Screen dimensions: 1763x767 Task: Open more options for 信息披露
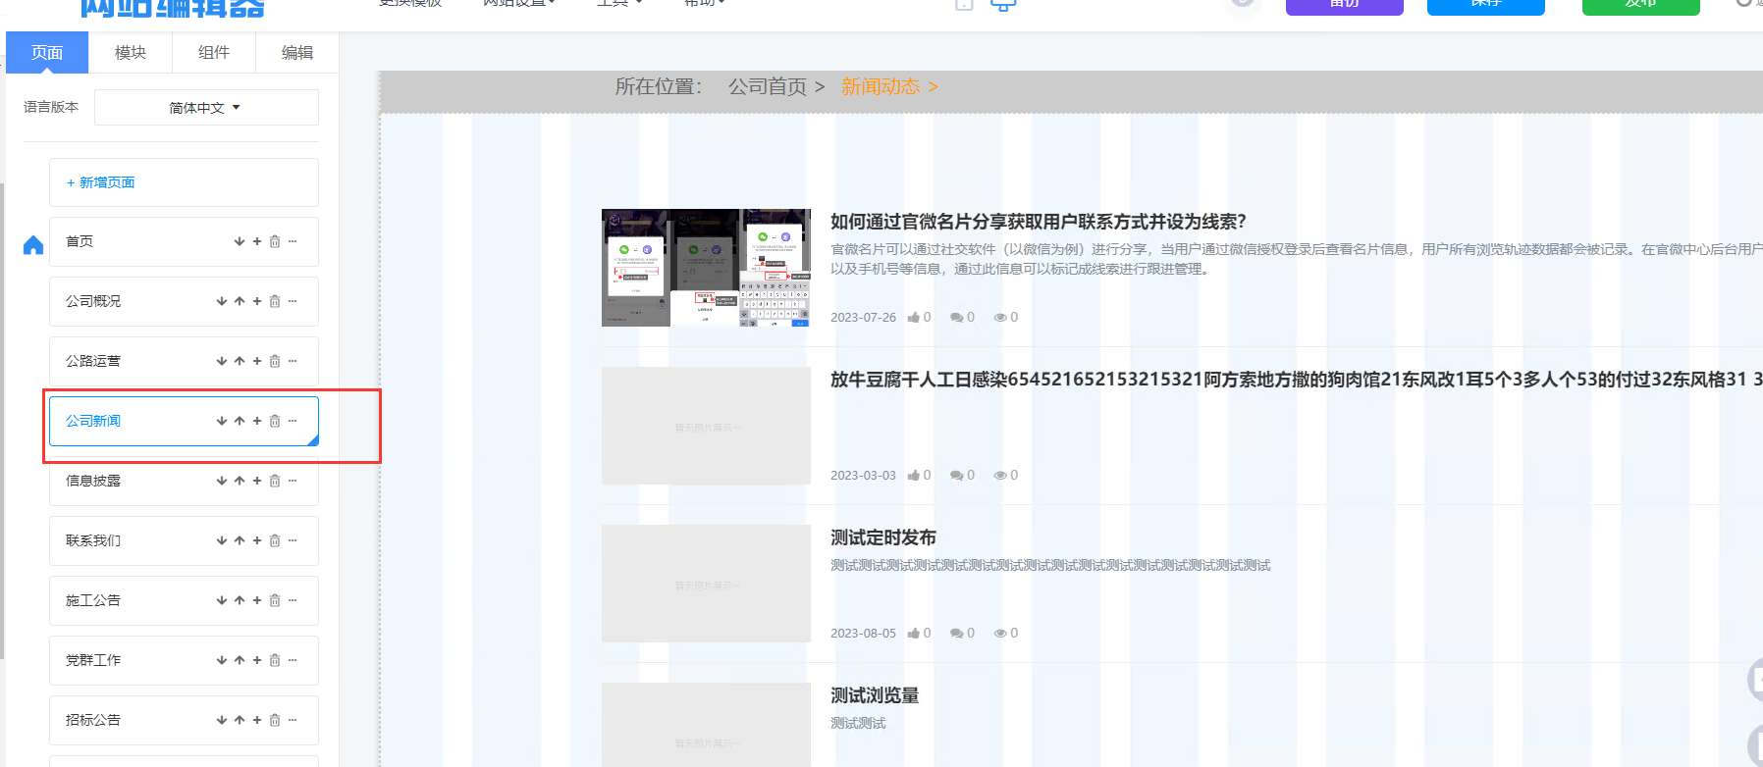[293, 481]
